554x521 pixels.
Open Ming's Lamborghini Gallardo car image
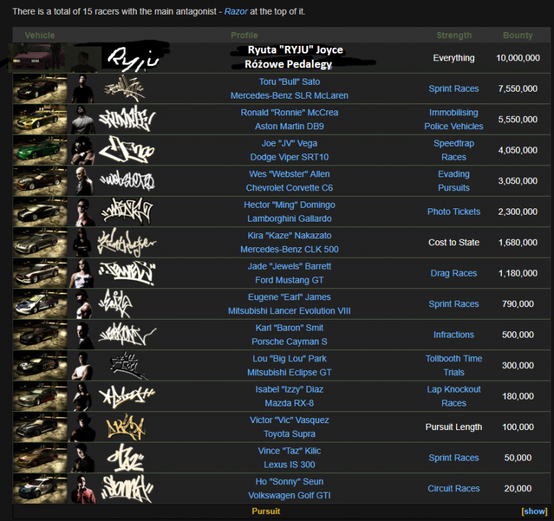point(40,212)
